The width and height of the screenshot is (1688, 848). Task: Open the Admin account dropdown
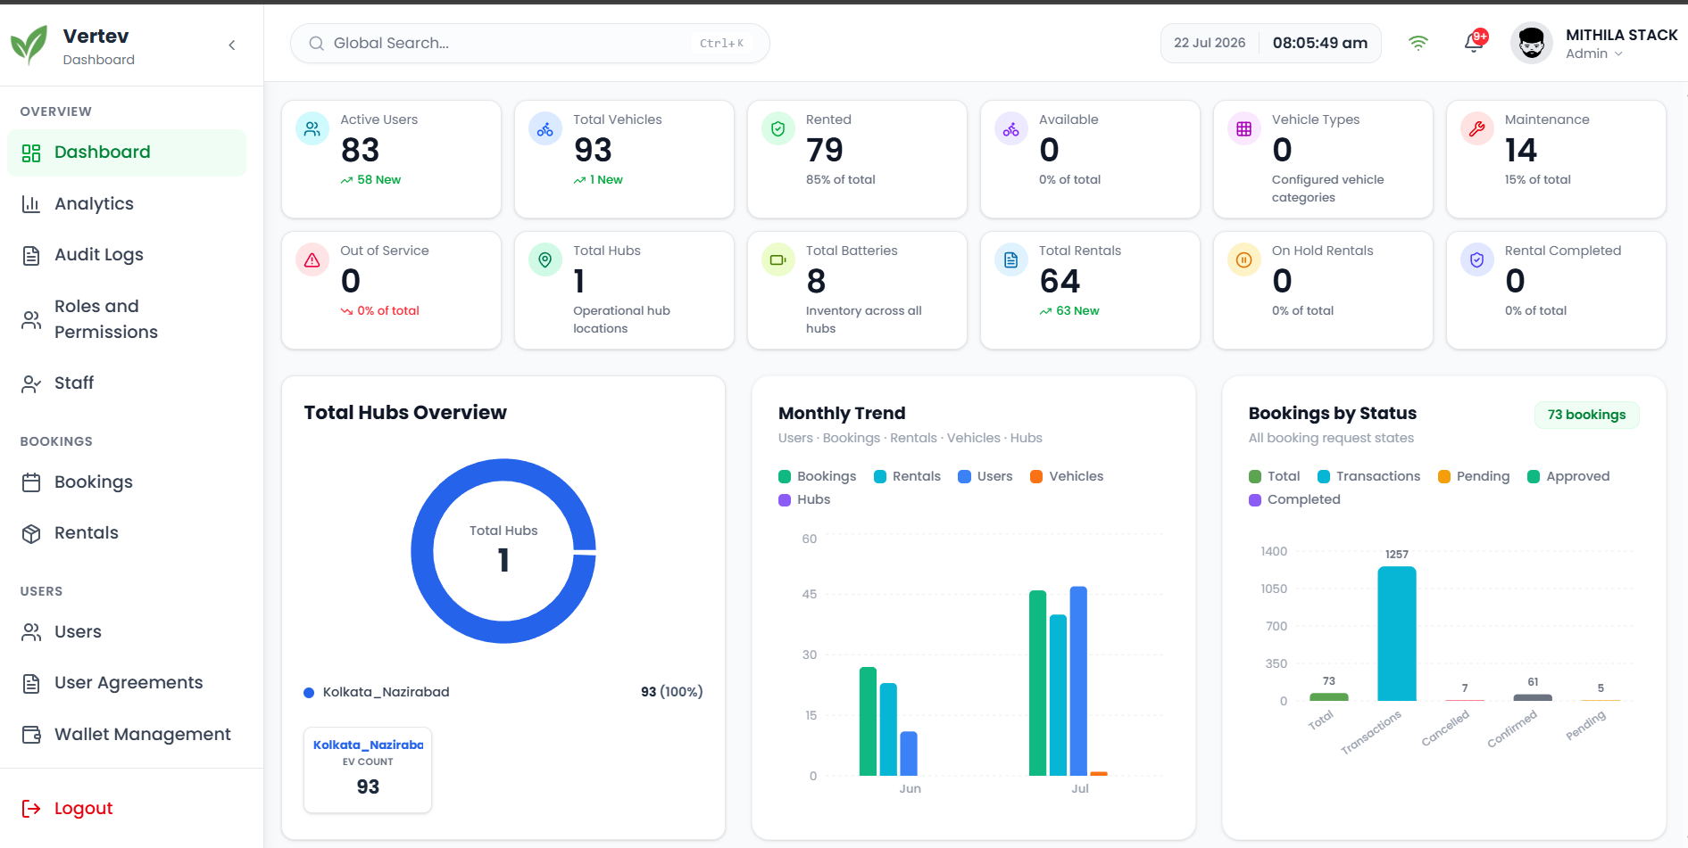pyautogui.click(x=1594, y=54)
